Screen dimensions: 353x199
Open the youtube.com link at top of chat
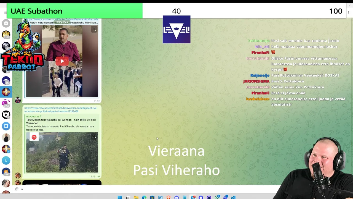point(62,19)
